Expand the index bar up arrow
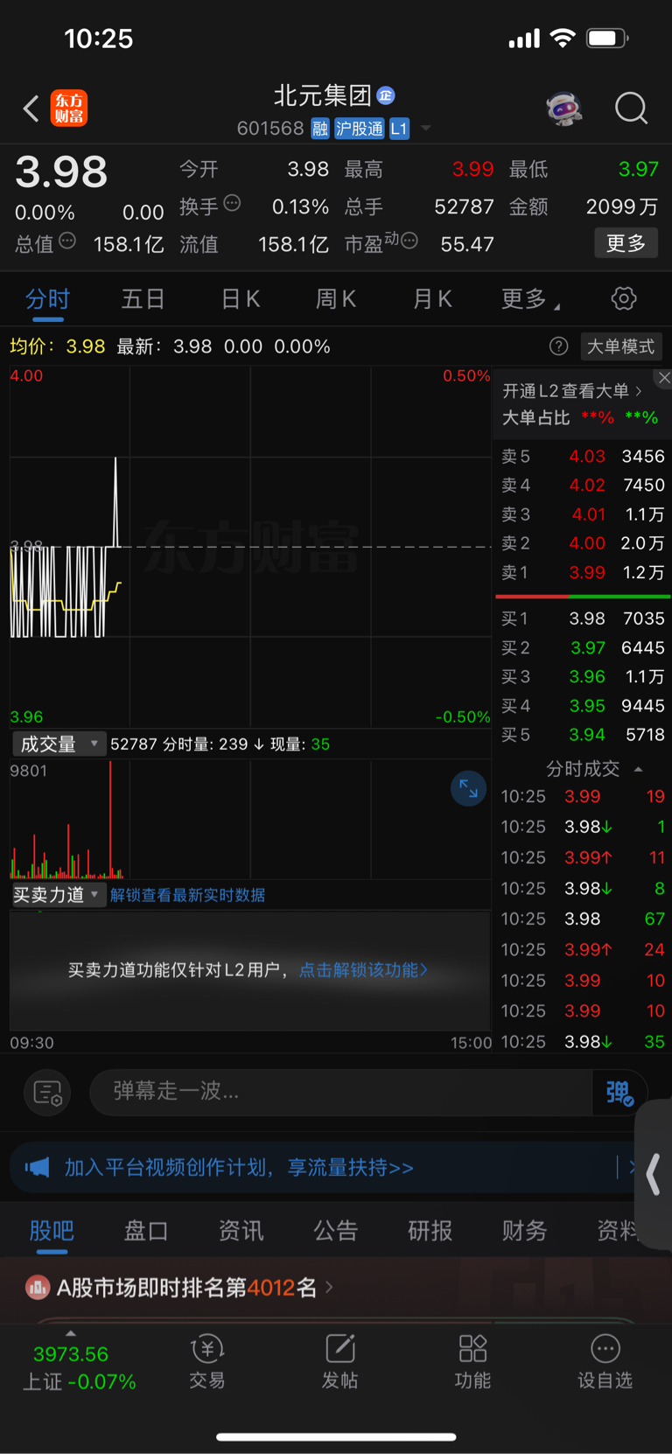Viewport: 672px width, 1454px height. pos(71,1333)
